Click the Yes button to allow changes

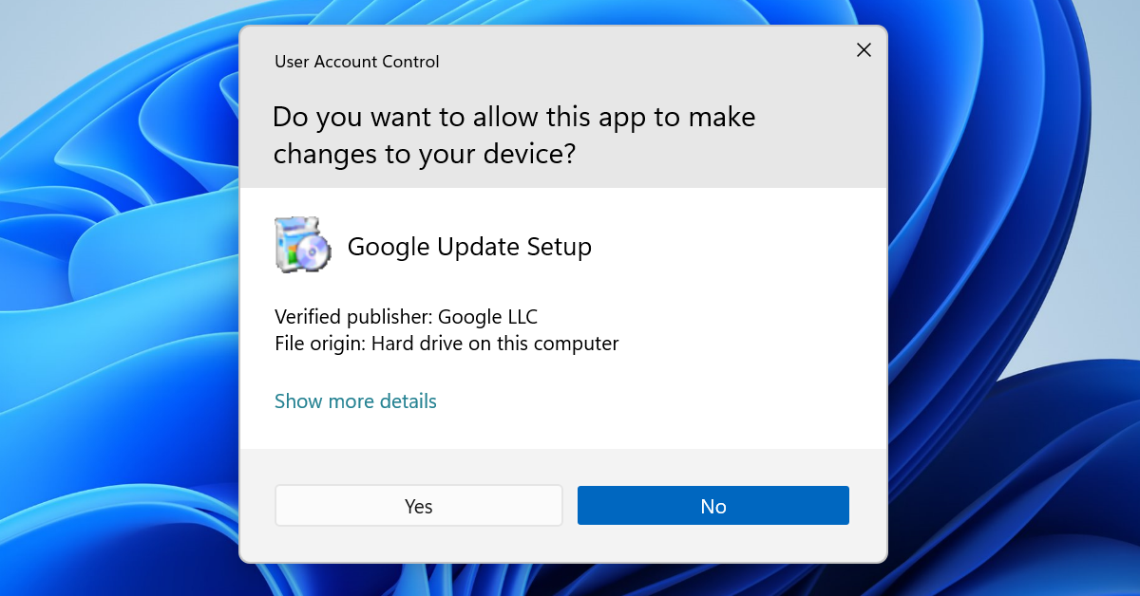point(418,506)
